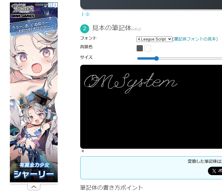222x194 pixels.
Task: Click the teal number 2 step badge
Action: click(x=85, y=28)
